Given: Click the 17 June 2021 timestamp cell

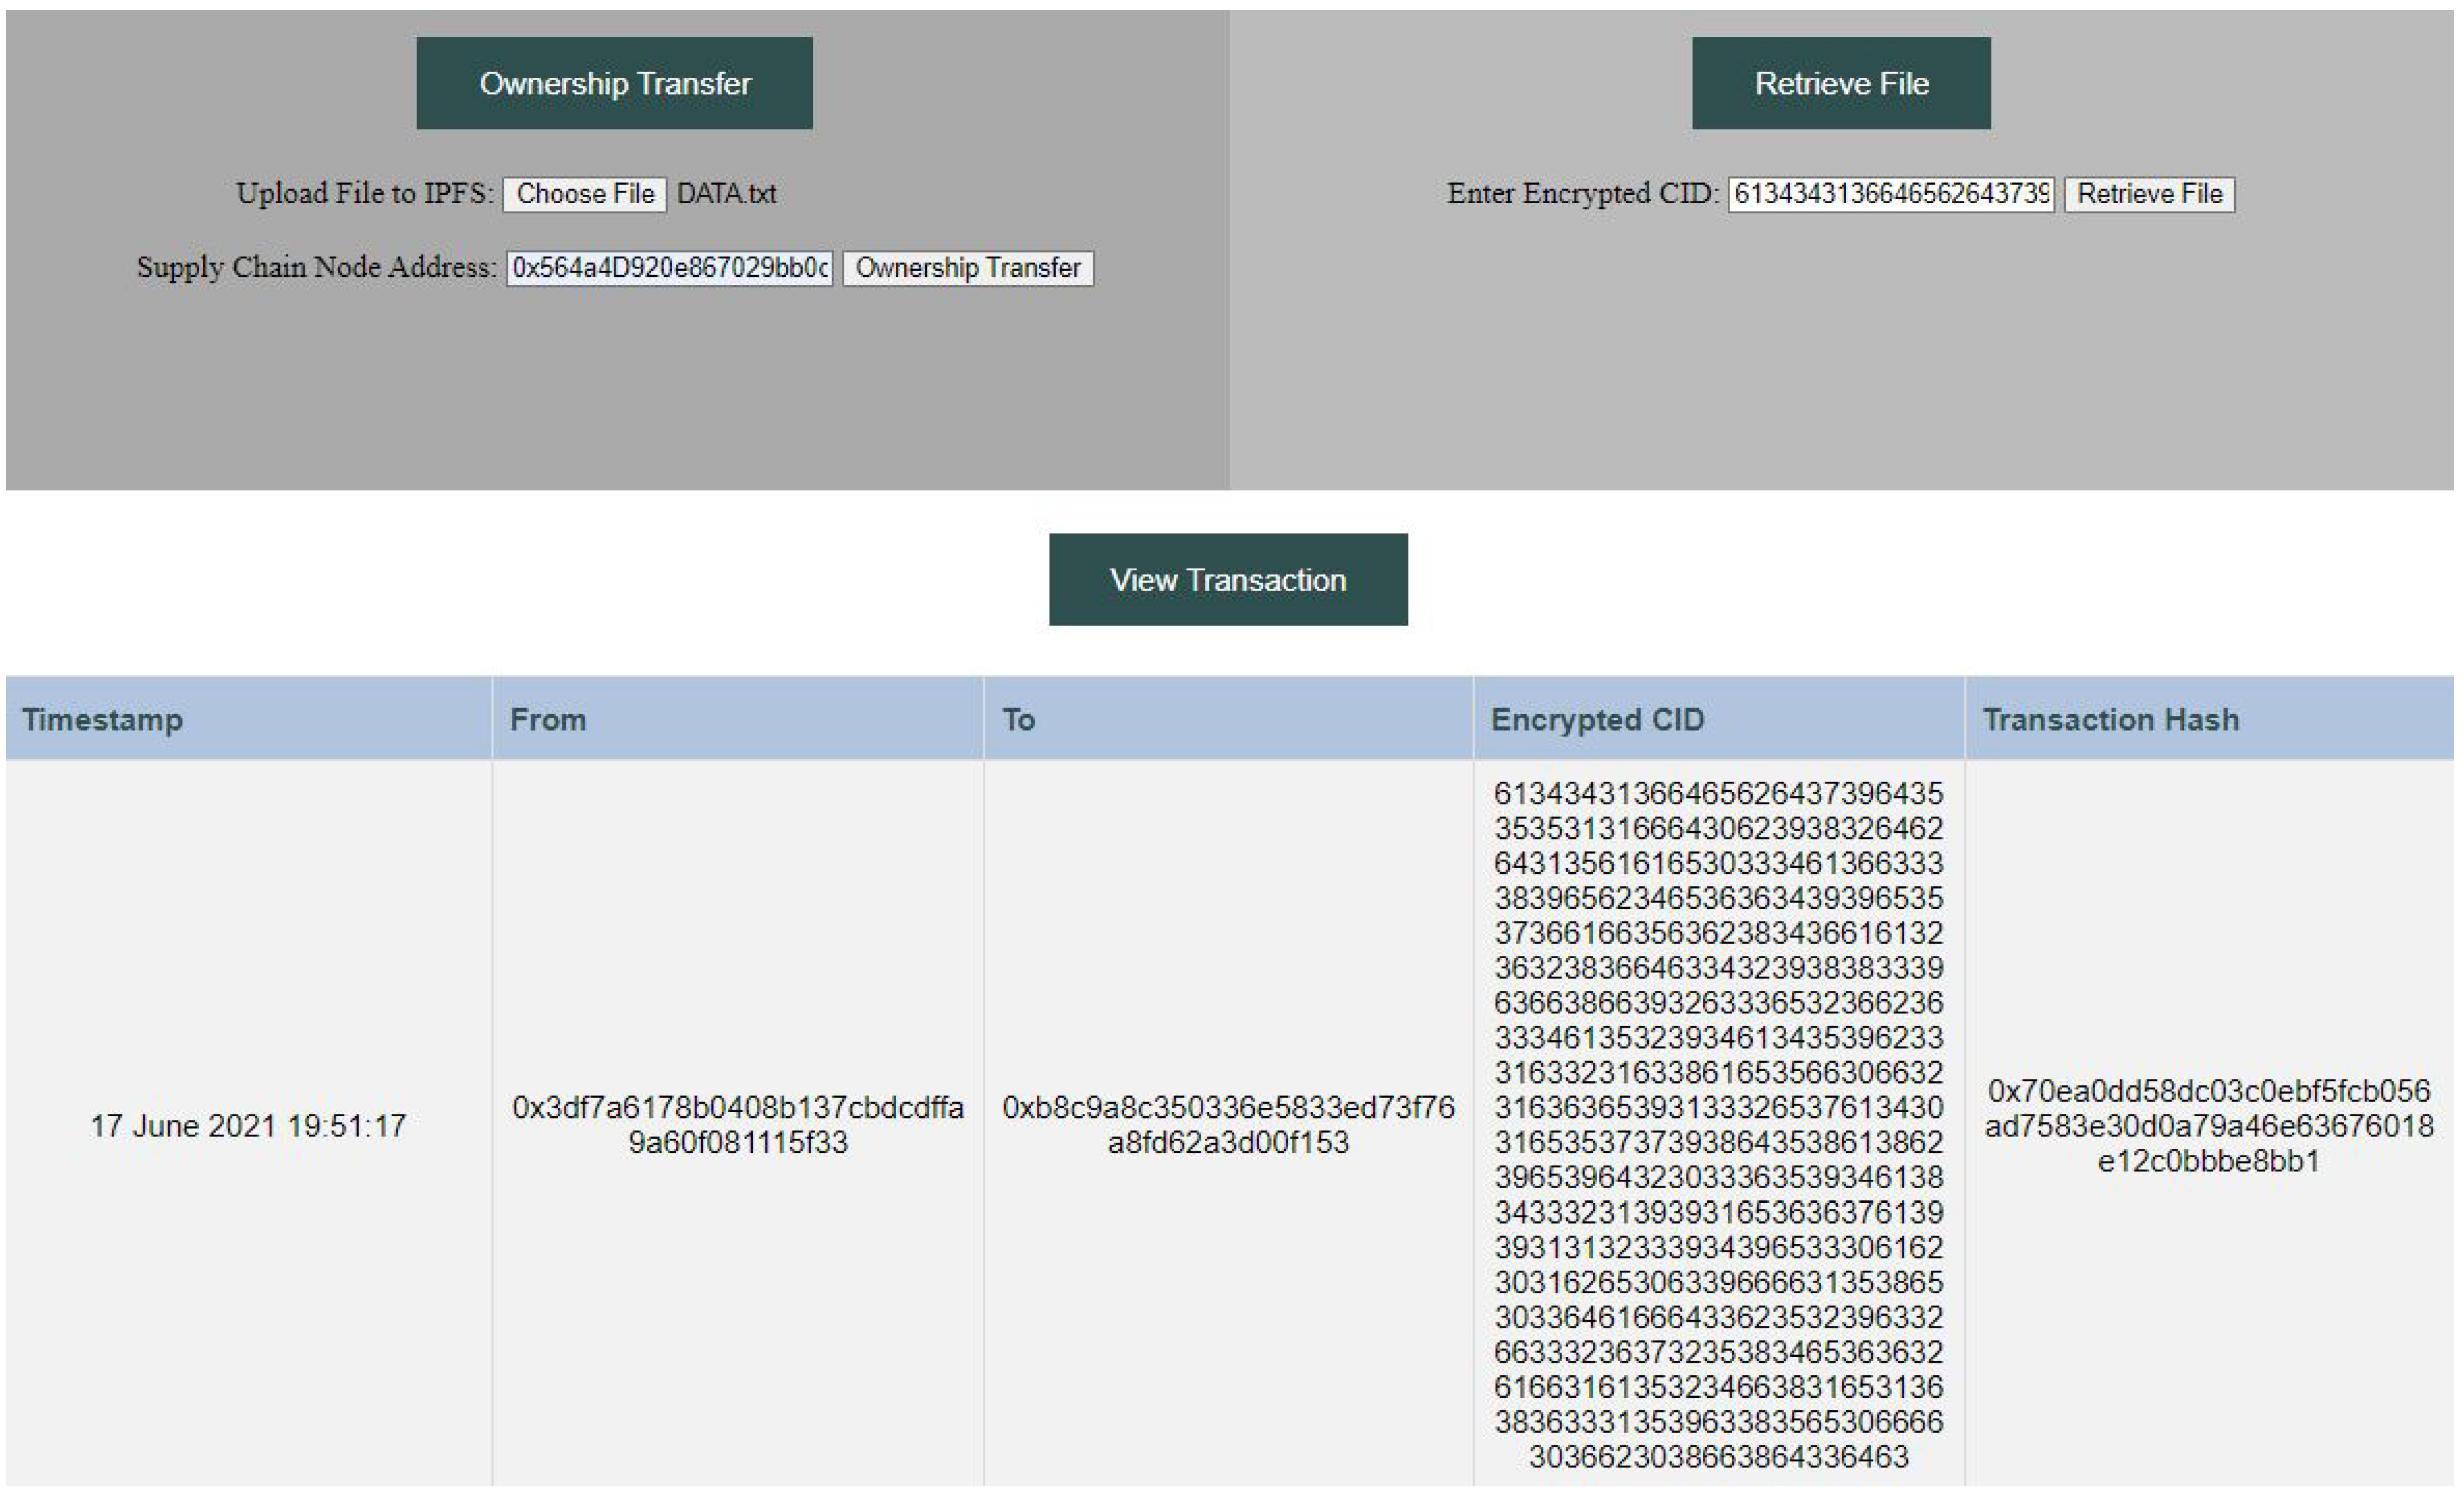Looking at the screenshot, I should click(x=248, y=1126).
